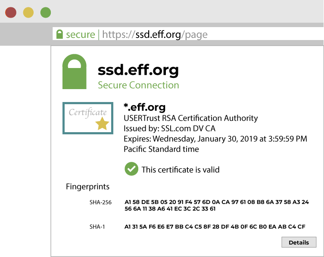This screenshot has height=257, width=324.
Task: Click the "Issued by: SSL.com DV CA" line
Action: tap(169, 128)
